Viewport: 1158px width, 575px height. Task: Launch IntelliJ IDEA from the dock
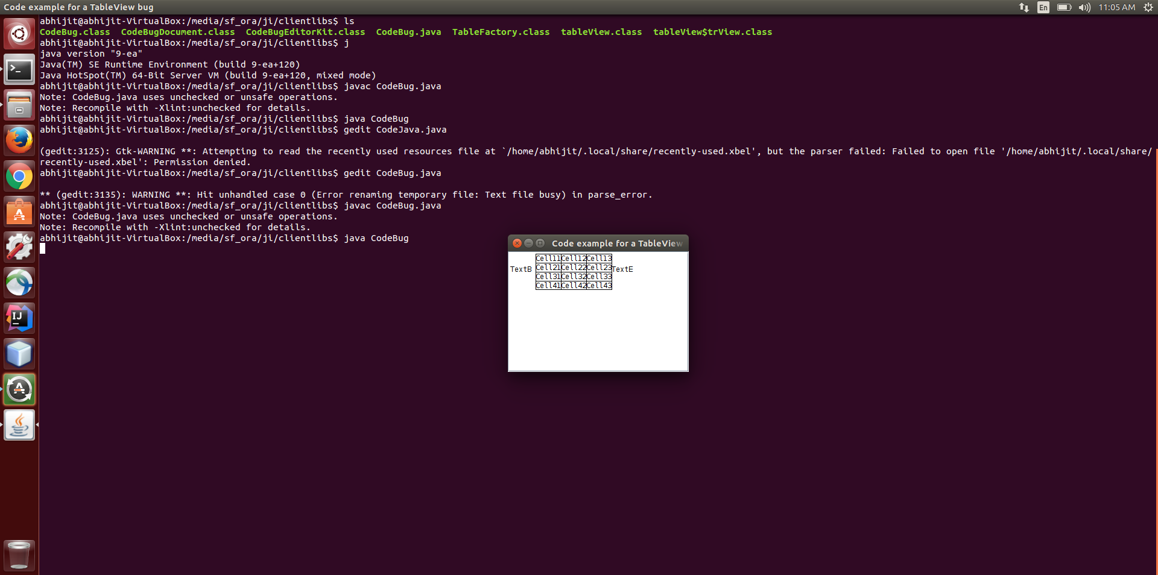[x=19, y=318]
